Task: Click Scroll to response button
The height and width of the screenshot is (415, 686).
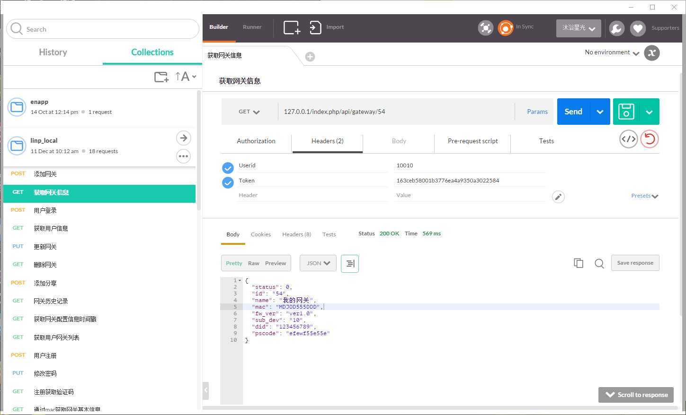Action: click(x=636, y=395)
